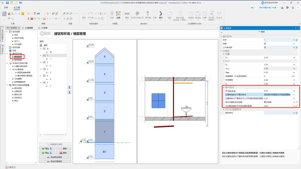Image resolution: width=301 pixels, height=169 pixels.
Task: Switch to the 3D视图 tab
Action: (x=43, y=28)
